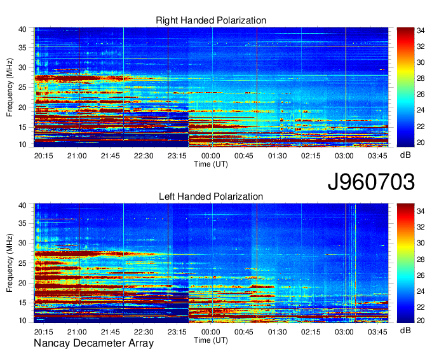Click the 40 MHz tick of the lower plot
432x351 pixels.
pyautogui.click(x=22, y=205)
